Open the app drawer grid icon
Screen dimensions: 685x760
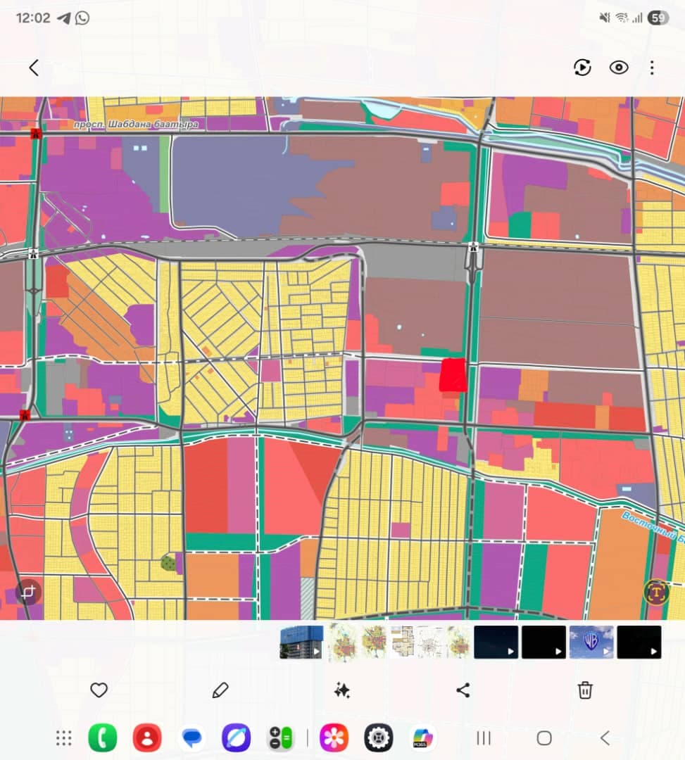(x=63, y=737)
